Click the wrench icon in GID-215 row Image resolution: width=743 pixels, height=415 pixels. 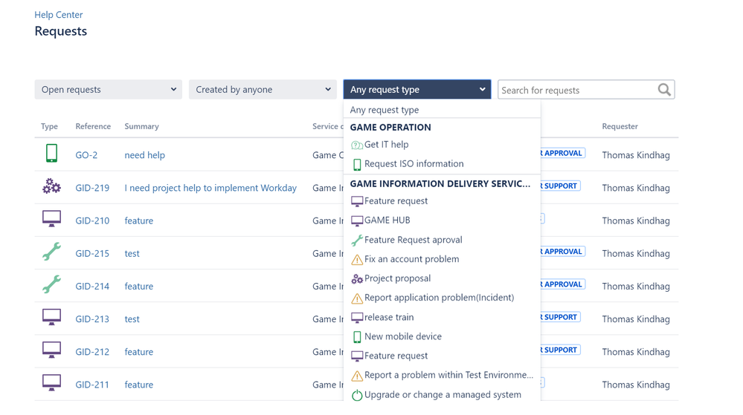point(51,251)
